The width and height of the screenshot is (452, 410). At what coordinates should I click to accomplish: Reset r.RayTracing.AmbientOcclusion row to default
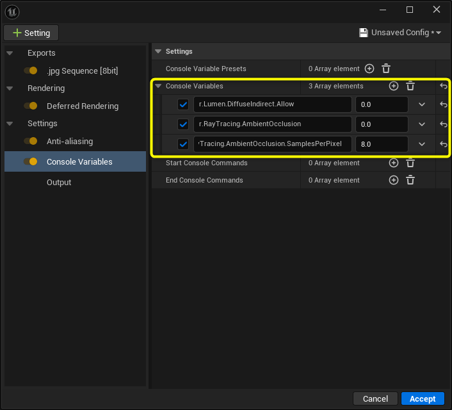[443, 124]
